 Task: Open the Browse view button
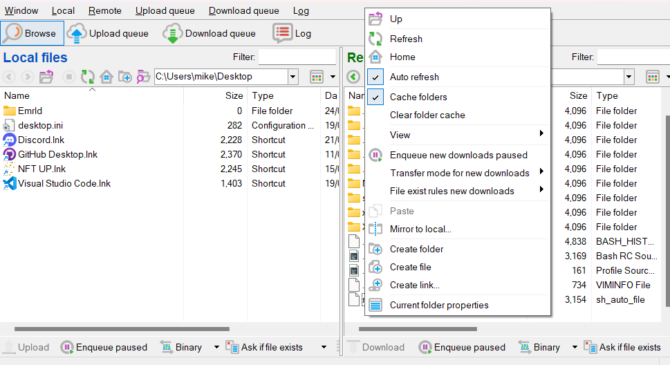click(x=32, y=33)
